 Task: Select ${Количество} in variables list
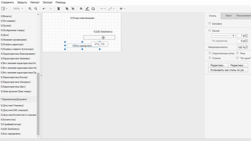coord(8,119)
